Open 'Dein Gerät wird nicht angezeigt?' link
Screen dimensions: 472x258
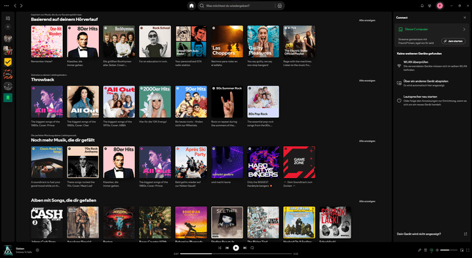pos(419,234)
